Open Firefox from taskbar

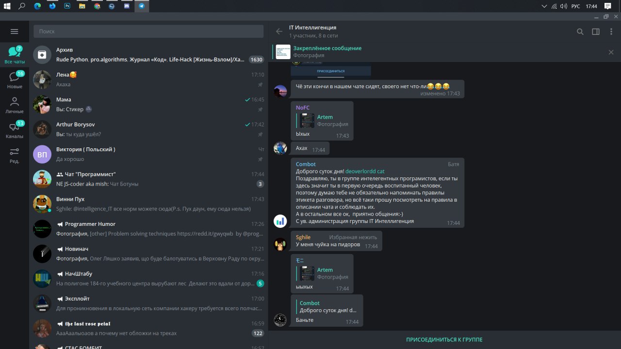pyautogui.click(x=52, y=6)
